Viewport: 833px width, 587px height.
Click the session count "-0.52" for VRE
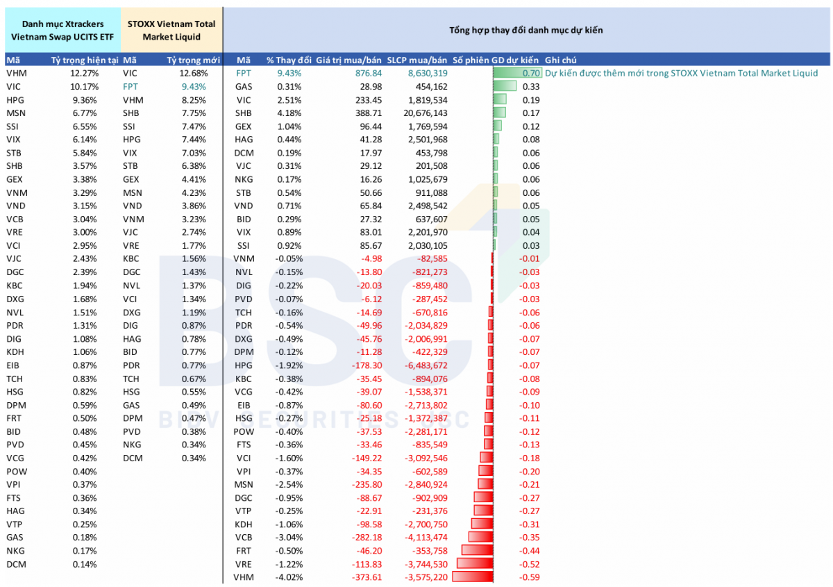[530, 564]
